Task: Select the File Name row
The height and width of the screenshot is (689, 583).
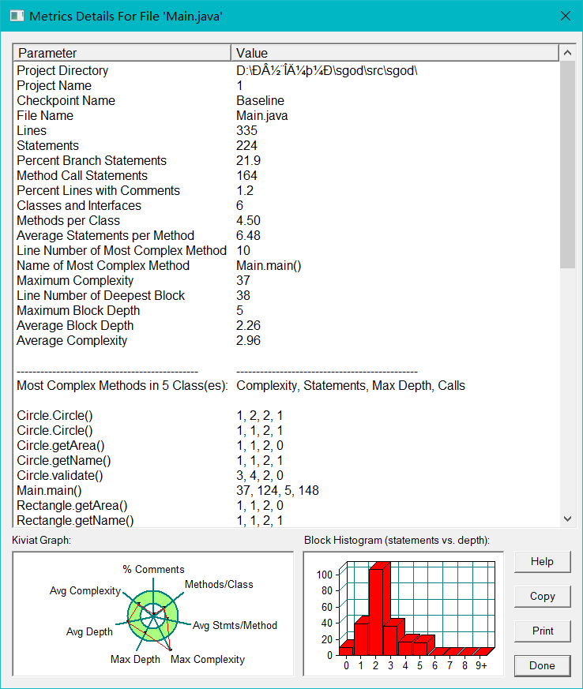Action: (286, 115)
